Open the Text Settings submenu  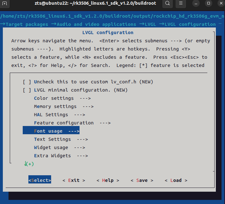pos(61,139)
